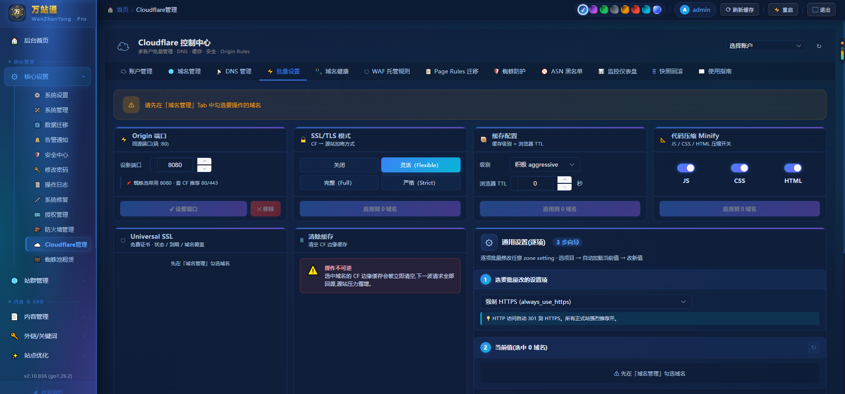Click the globe icon of 域名管理 tab
The height and width of the screenshot is (394, 845).
[x=171, y=71]
